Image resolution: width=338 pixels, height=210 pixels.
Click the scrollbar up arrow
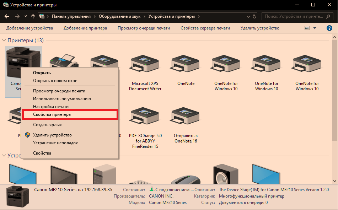(334, 37)
